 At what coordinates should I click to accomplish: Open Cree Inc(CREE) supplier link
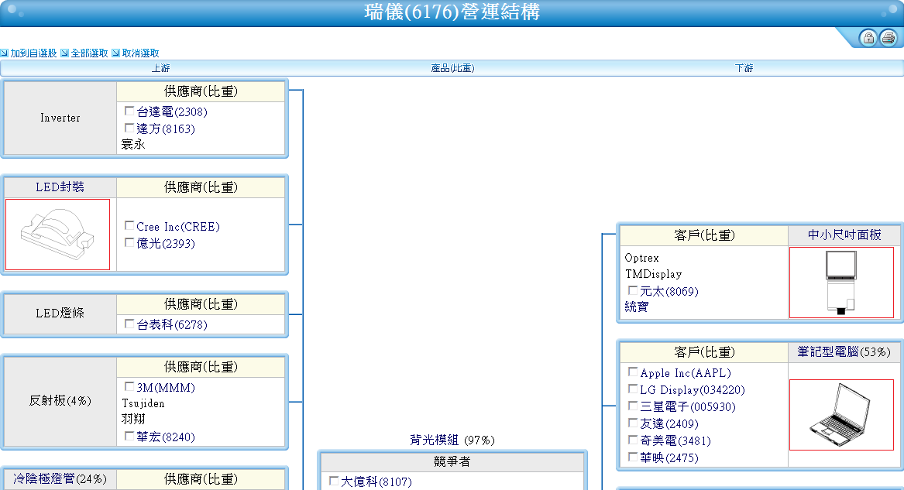click(x=178, y=226)
